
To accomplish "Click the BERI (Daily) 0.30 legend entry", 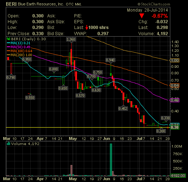I will (29, 39).
